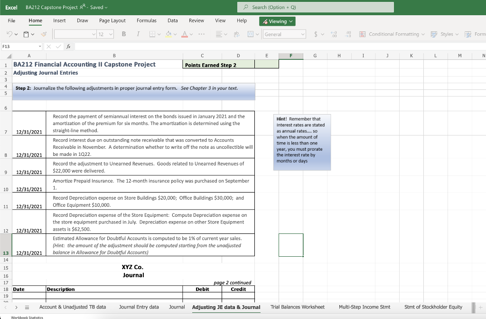Click the Search box
Viewport: 486px width, 319px height.
316,7
